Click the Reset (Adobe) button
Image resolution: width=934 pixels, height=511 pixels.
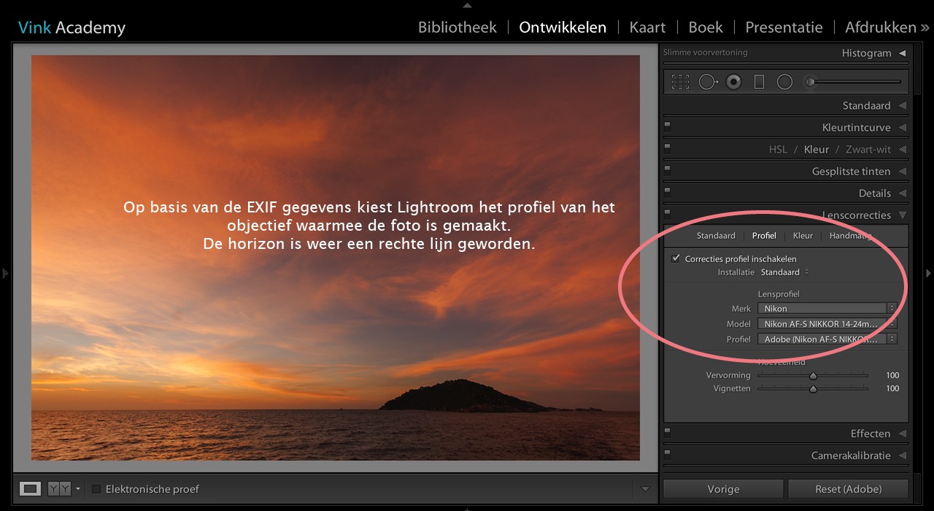(849, 488)
